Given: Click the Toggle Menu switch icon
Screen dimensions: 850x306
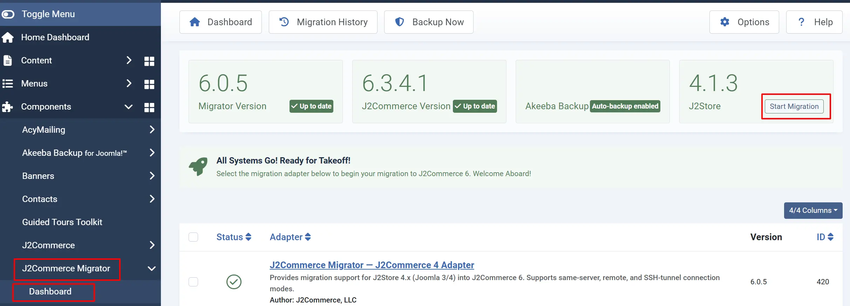Looking at the screenshot, I should [8, 14].
